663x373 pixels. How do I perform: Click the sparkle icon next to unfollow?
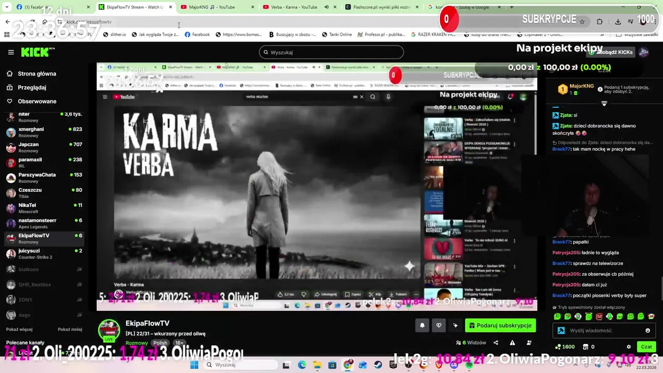[455, 325]
